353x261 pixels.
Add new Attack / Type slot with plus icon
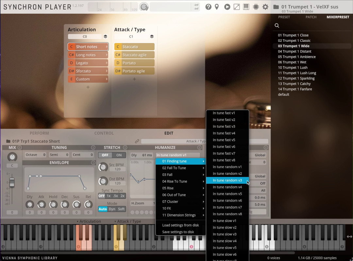point(134,79)
